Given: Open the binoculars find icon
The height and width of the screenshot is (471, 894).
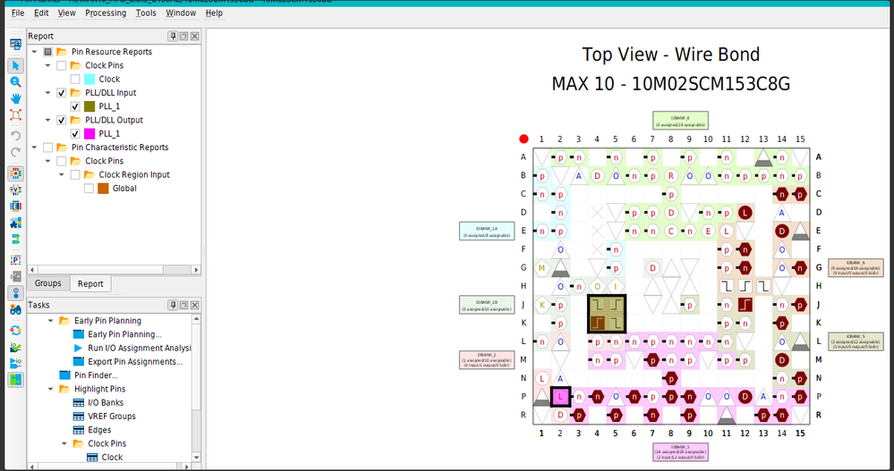Looking at the screenshot, I should pyautogui.click(x=15, y=310).
